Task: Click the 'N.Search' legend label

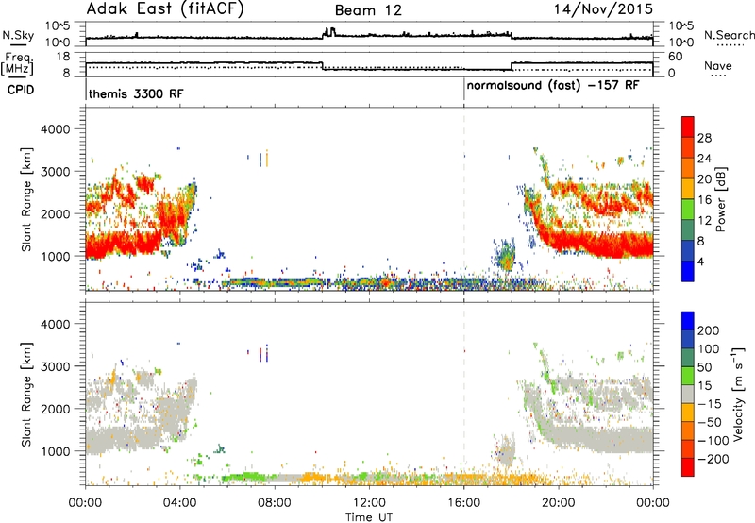Action: (729, 35)
